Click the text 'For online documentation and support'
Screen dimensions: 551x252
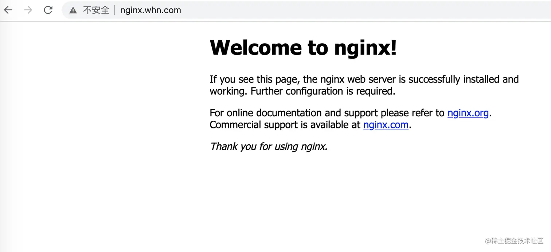[x=294, y=113]
